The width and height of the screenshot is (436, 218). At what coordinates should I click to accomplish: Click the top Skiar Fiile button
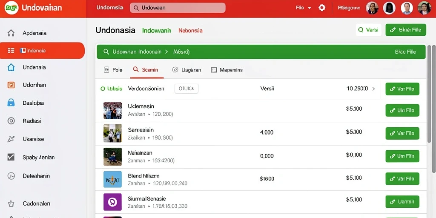[x=406, y=30]
